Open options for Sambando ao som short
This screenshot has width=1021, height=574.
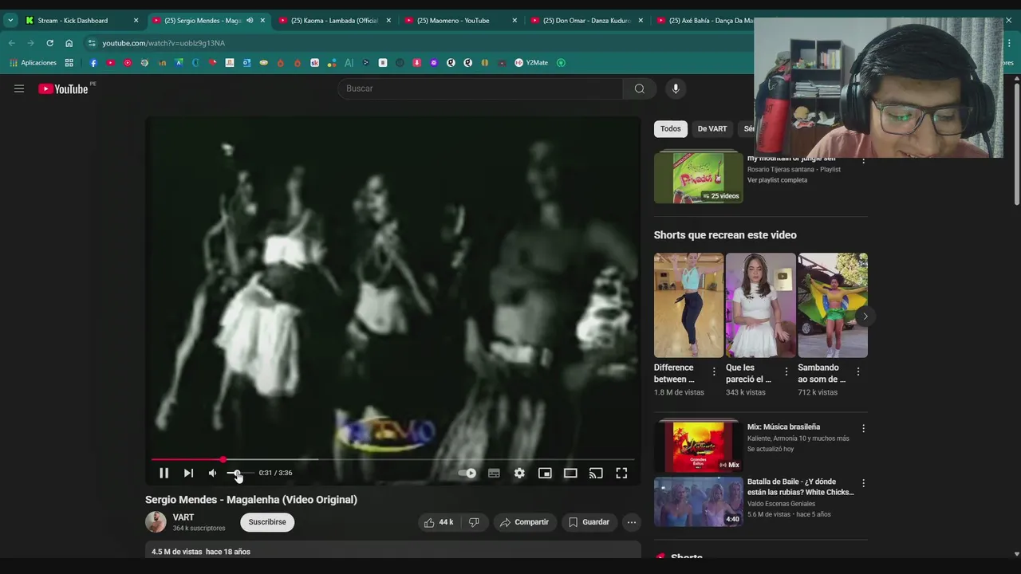[x=858, y=372]
